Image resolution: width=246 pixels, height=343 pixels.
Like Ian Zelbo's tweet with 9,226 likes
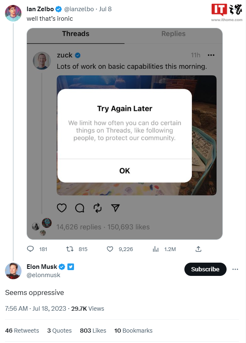(x=110, y=249)
